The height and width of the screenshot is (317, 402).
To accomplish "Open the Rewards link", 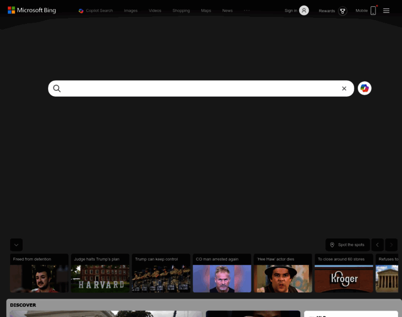I will [x=327, y=11].
